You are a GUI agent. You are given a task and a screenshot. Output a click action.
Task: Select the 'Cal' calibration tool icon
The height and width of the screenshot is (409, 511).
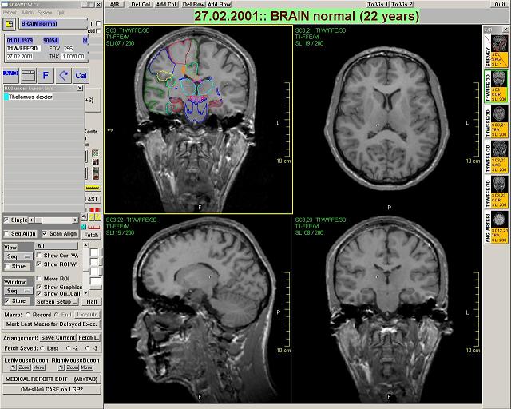point(81,75)
